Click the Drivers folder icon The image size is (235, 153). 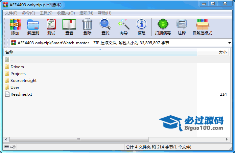point(7,67)
